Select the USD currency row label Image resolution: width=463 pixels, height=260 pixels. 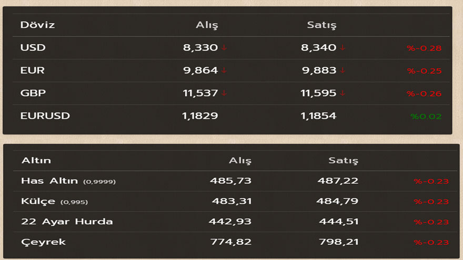pos(33,47)
